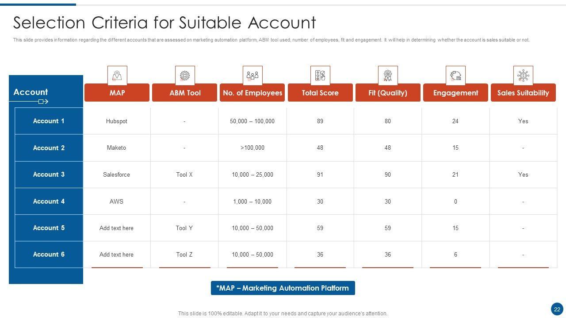Screen dimensions: 566x318
Task: Click the Engagement column header
Action: click(455, 93)
